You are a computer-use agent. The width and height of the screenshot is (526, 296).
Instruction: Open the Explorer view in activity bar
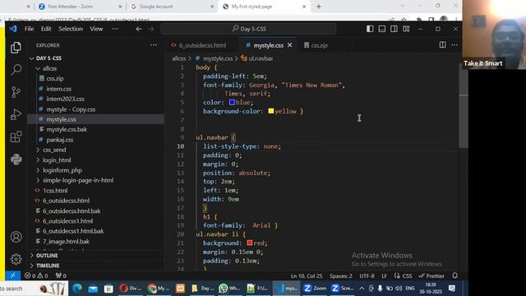coord(16,48)
